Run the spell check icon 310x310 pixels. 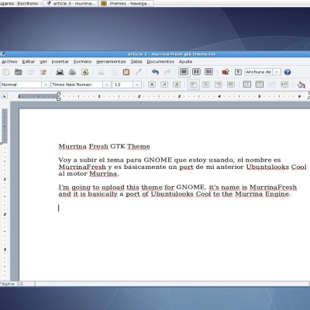coord(85,72)
